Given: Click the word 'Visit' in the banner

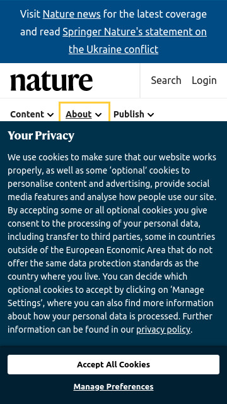Looking at the screenshot, I should pos(30,14).
